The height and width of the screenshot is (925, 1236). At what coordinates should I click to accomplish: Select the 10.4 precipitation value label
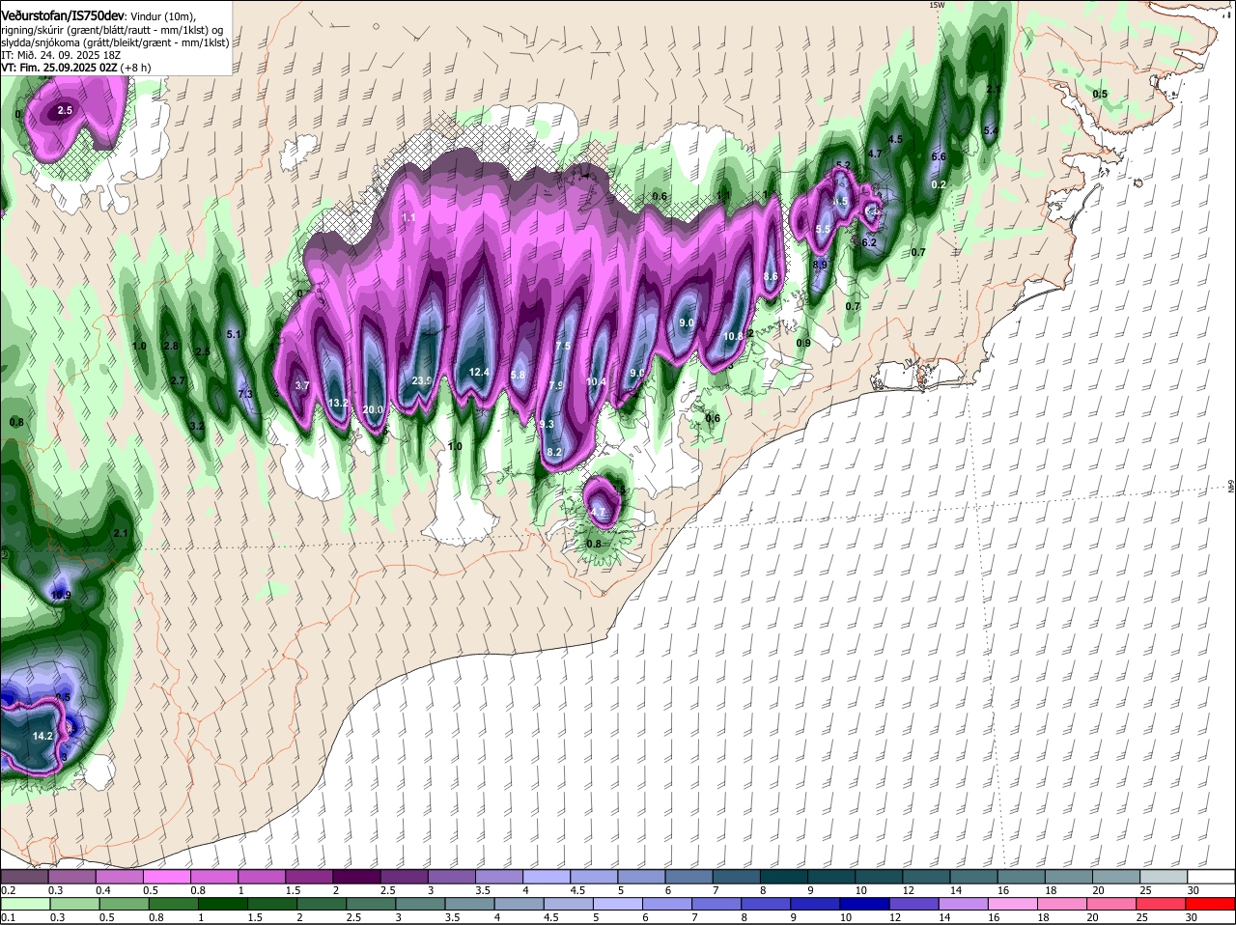[596, 381]
